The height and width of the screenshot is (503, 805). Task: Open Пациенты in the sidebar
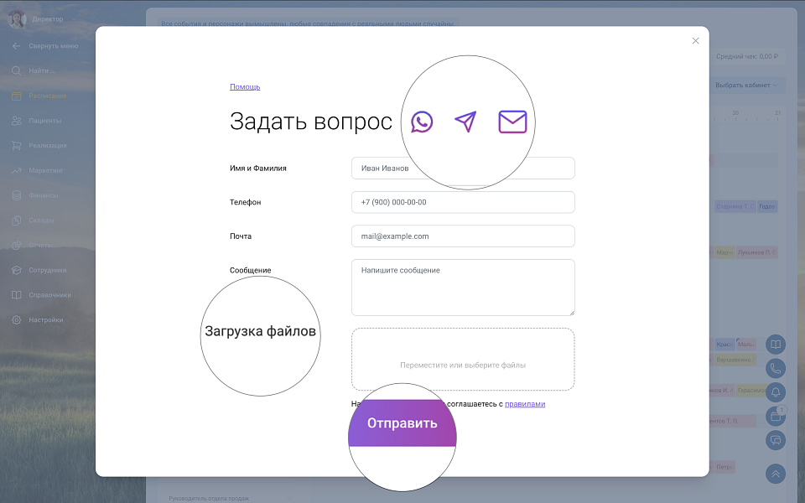44,121
